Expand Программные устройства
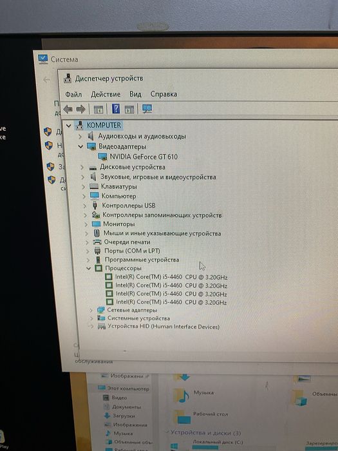Screen dimensions: 338x451 coord(88,260)
